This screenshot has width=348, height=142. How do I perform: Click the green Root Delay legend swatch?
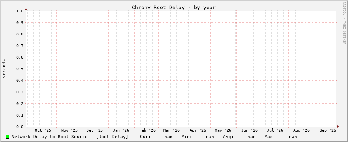pyautogui.click(x=7, y=137)
